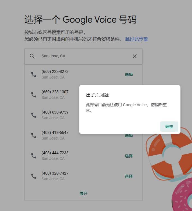This screenshot has width=192, height=211.
Task: Click the bold US phone requirement text
Action: pyautogui.click(x=73, y=39)
